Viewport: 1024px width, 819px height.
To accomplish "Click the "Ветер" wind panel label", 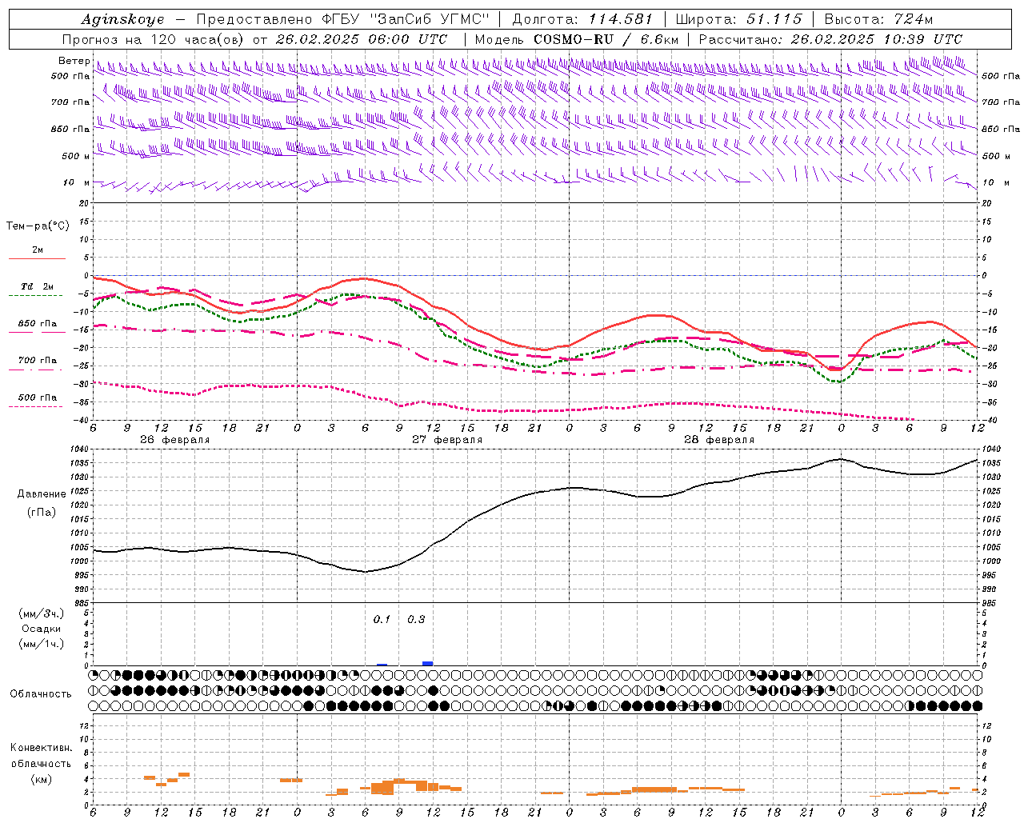I will point(74,61).
